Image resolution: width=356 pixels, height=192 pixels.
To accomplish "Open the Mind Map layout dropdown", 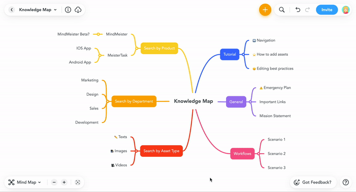I will (x=24, y=182).
